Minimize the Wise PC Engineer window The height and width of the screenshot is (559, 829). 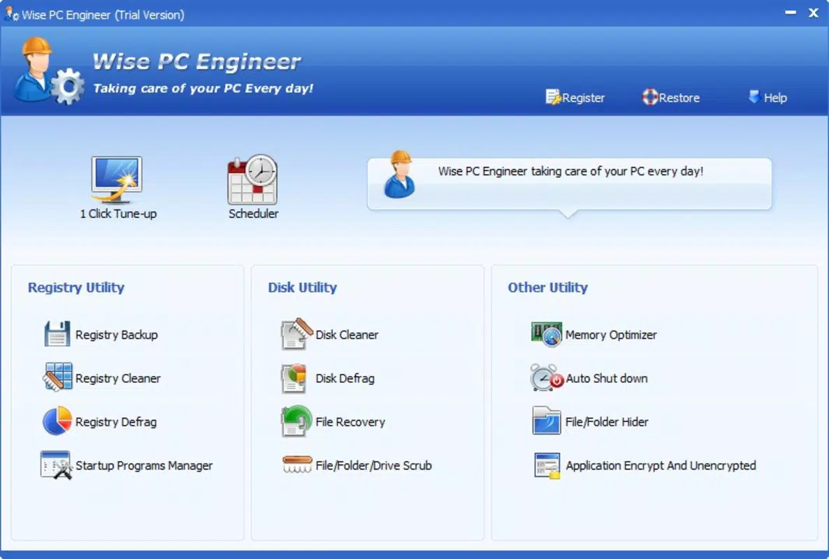click(x=790, y=13)
